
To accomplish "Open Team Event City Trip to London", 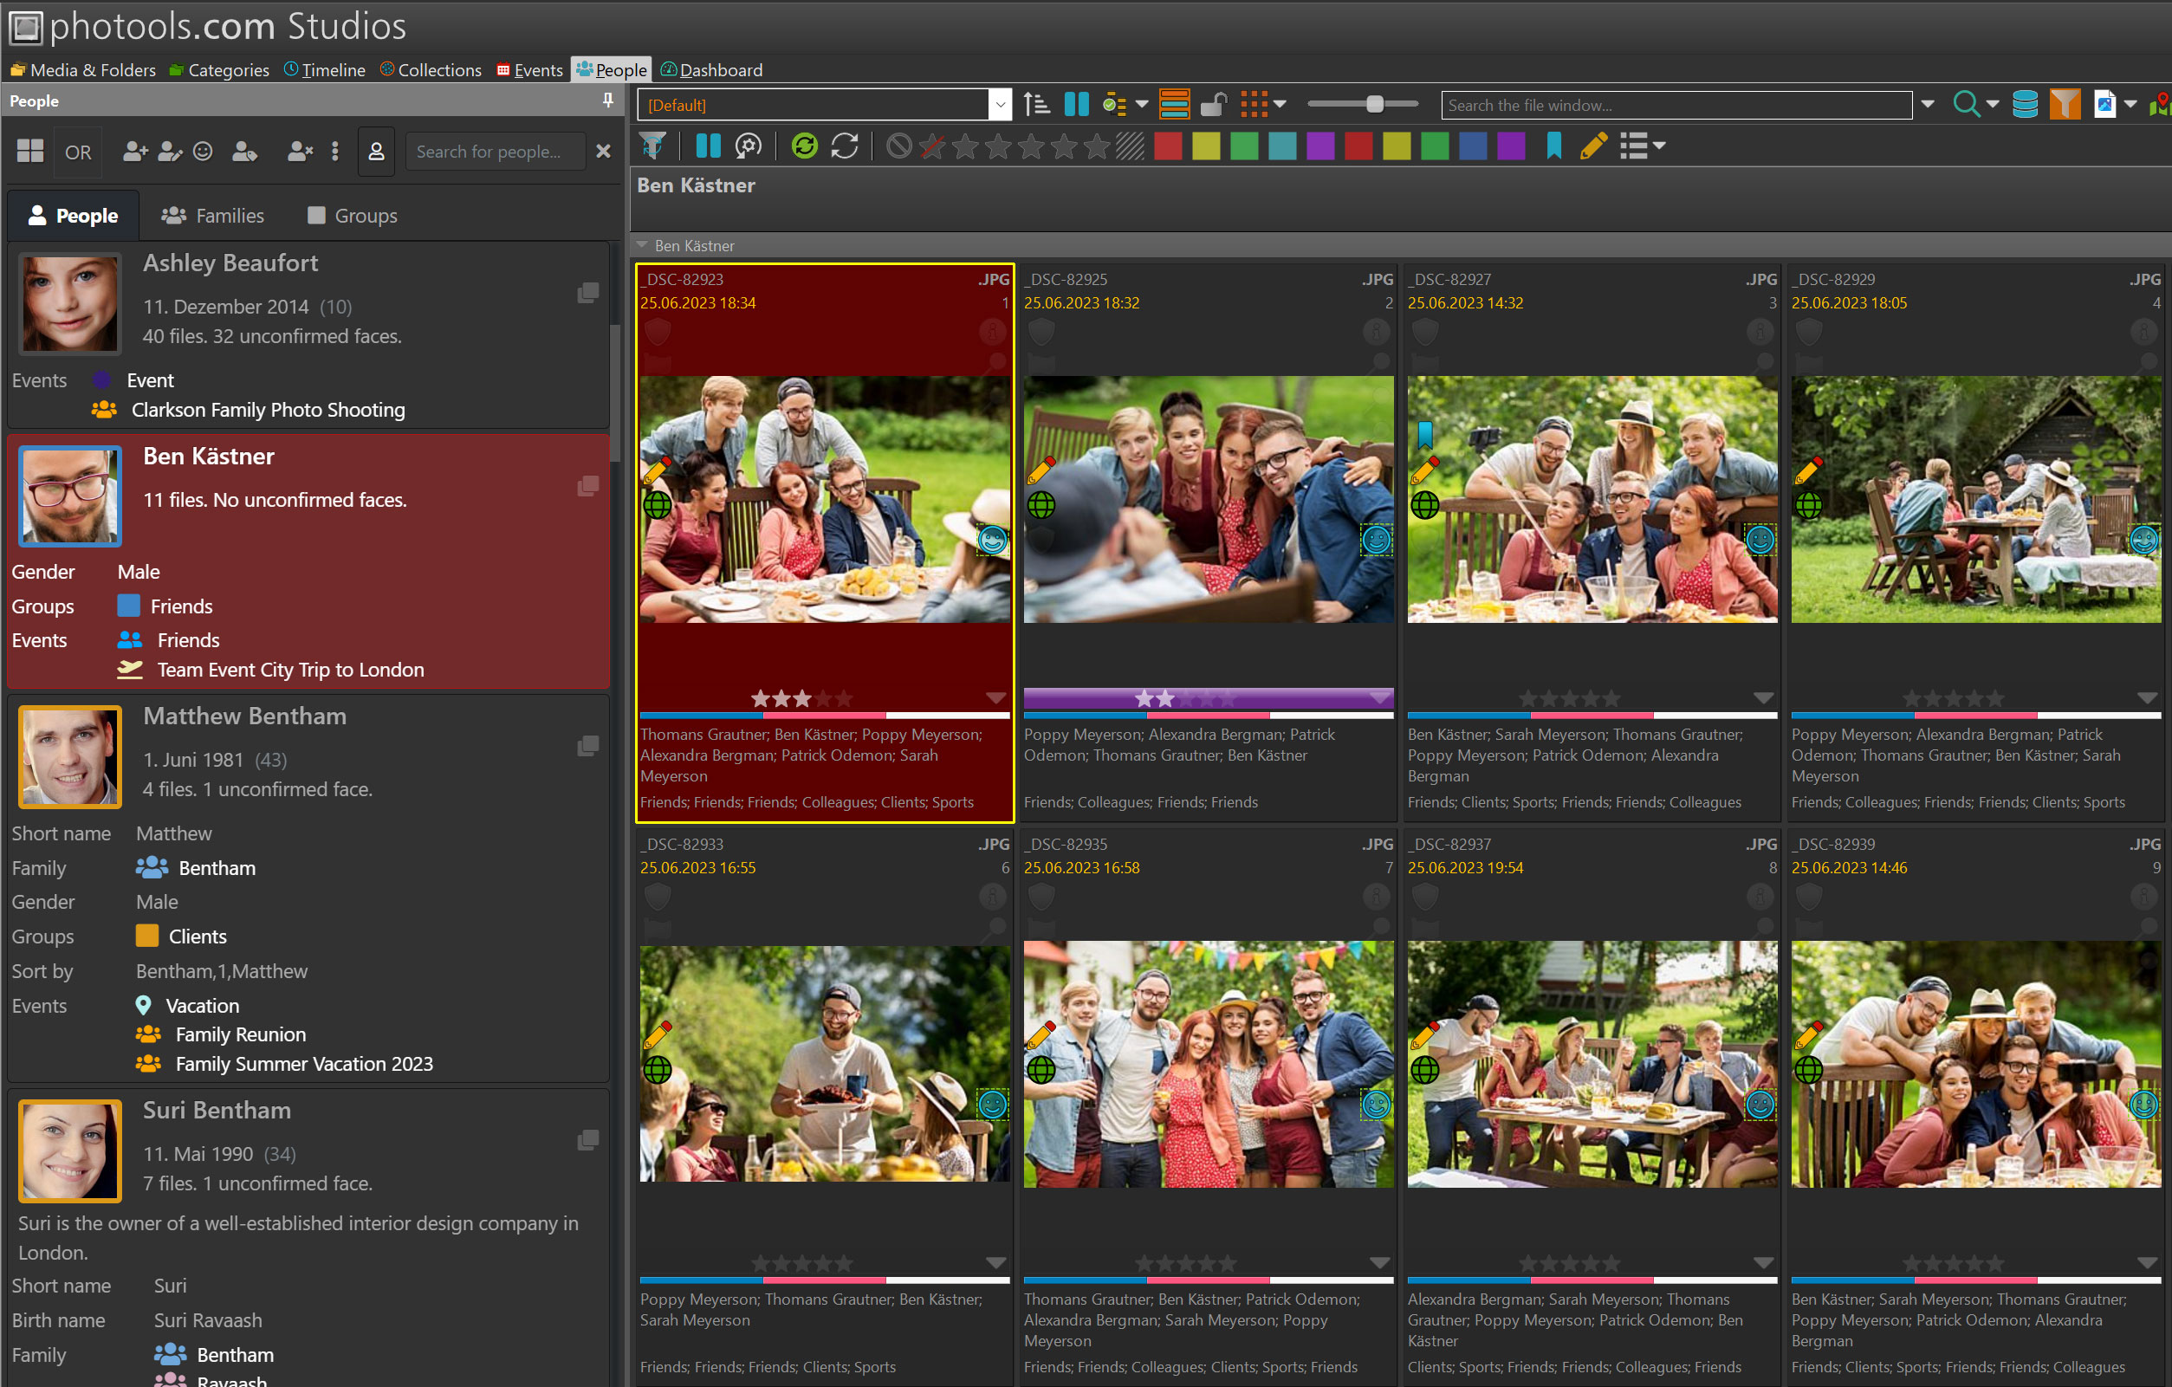I will 289,670.
